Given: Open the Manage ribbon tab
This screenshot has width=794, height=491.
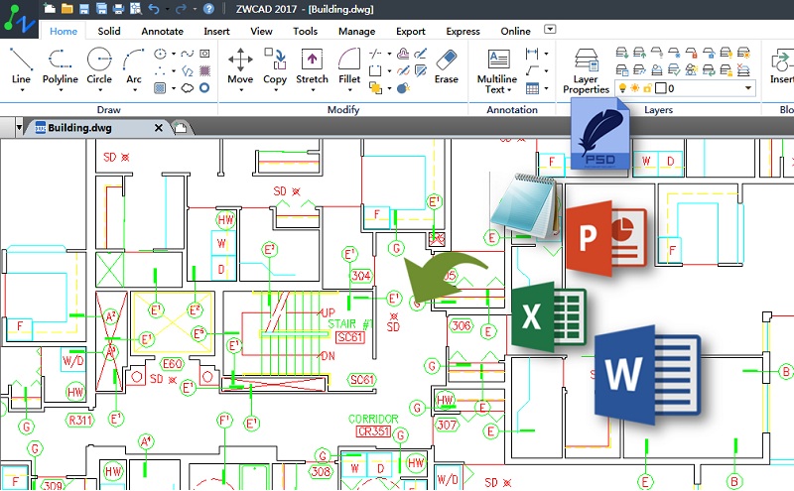Looking at the screenshot, I should coord(357,31).
